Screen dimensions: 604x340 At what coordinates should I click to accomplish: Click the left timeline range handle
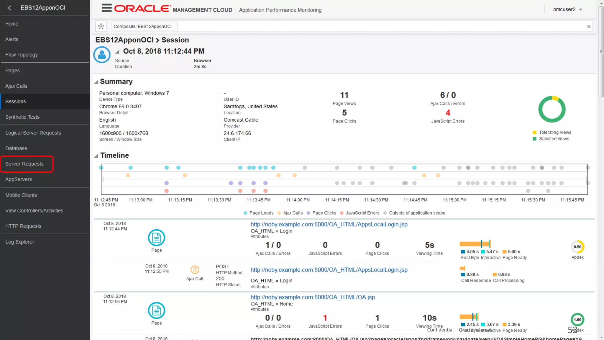103,179
